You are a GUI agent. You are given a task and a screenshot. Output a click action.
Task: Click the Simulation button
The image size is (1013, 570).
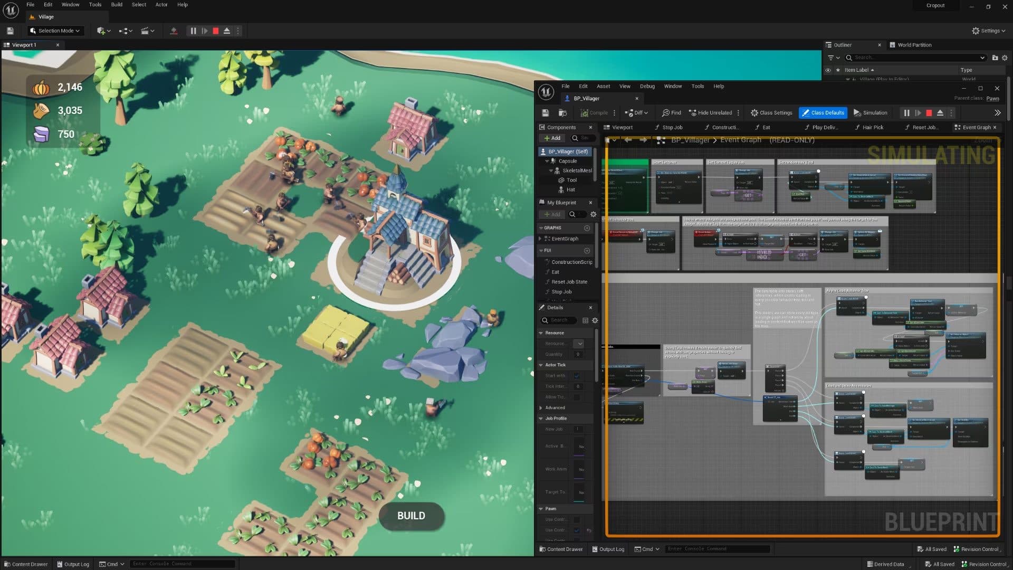tap(870, 113)
